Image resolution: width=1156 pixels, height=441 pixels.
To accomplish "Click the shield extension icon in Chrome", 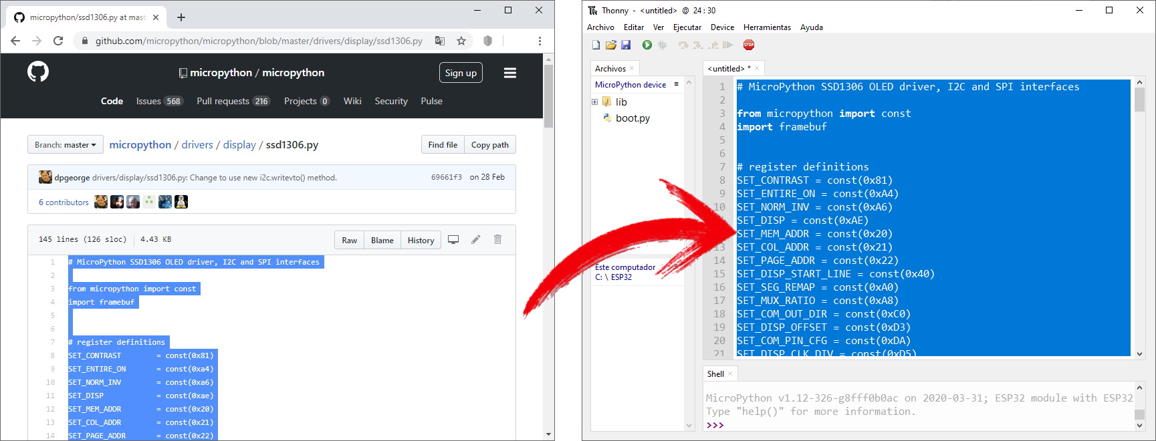I will (488, 41).
